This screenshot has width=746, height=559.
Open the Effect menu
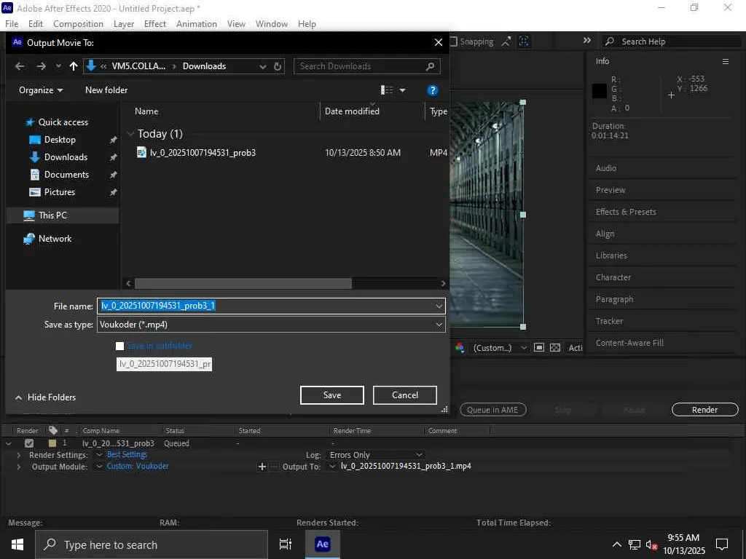[x=155, y=24]
